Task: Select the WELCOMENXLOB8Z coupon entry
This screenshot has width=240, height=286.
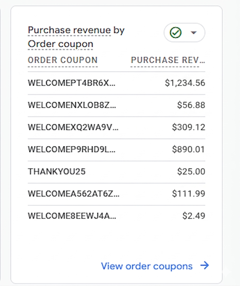Action: (72, 105)
